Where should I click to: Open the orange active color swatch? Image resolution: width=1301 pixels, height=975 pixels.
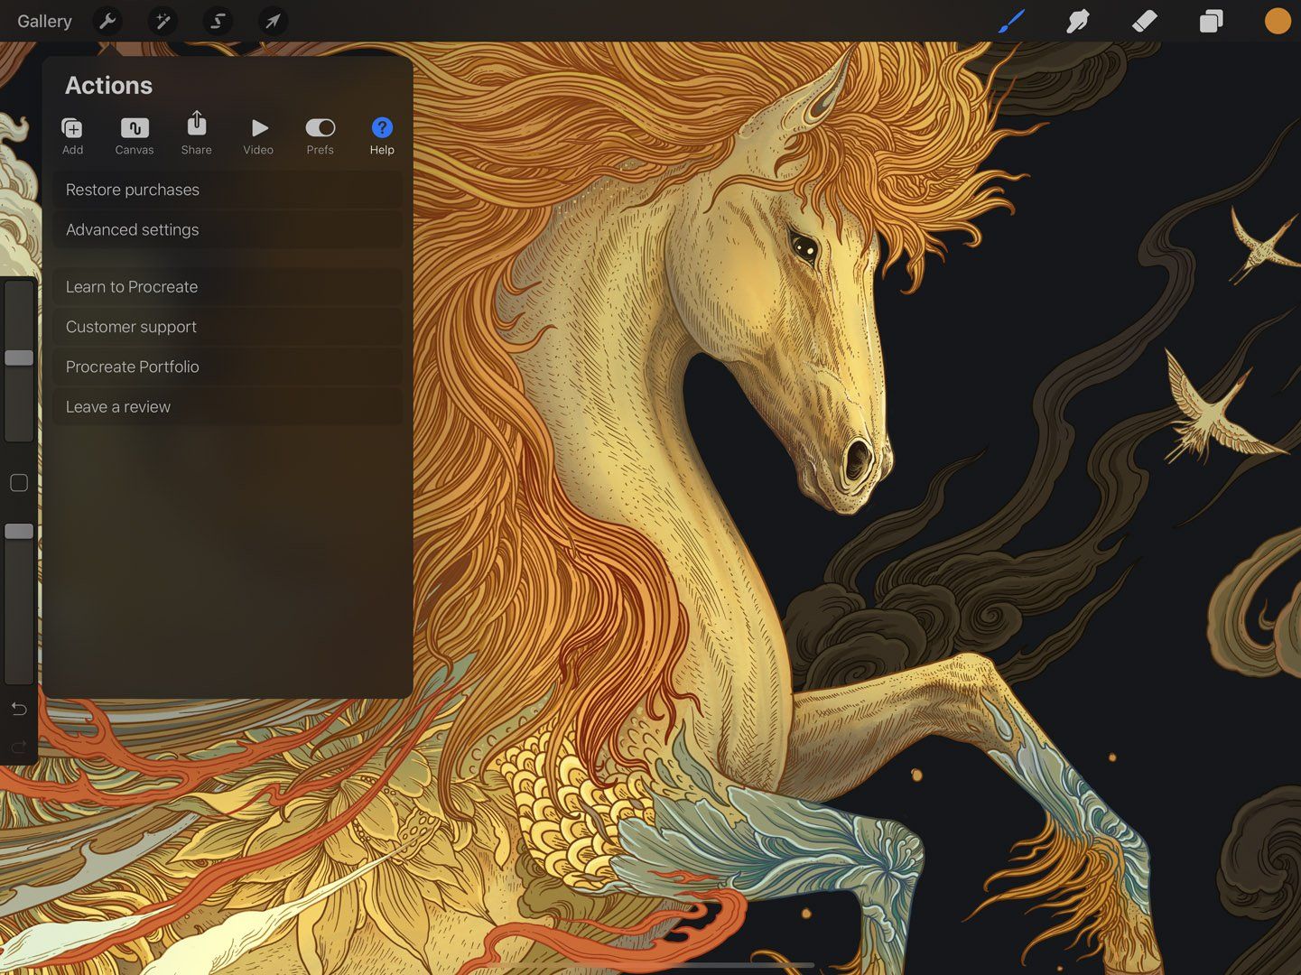[1278, 21]
